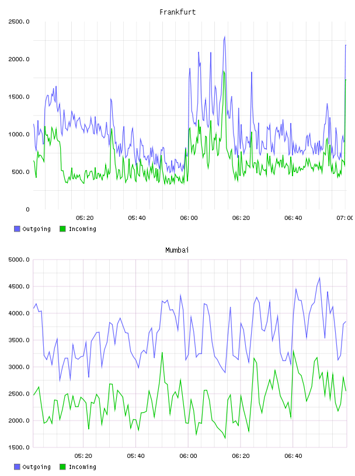Click the 2000.0 y-axis label in Frankfurt chart
The image size is (355, 476).
19,59
